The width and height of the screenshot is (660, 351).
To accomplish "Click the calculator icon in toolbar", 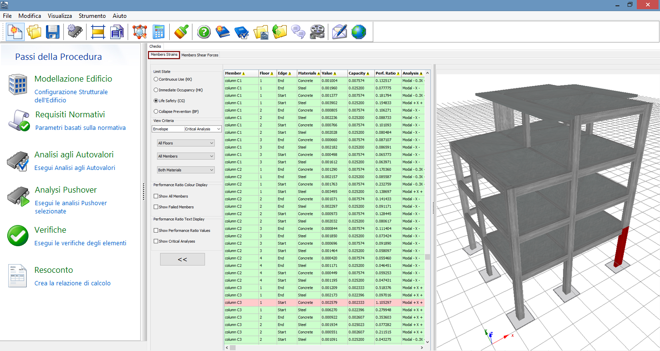I will tap(159, 32).
